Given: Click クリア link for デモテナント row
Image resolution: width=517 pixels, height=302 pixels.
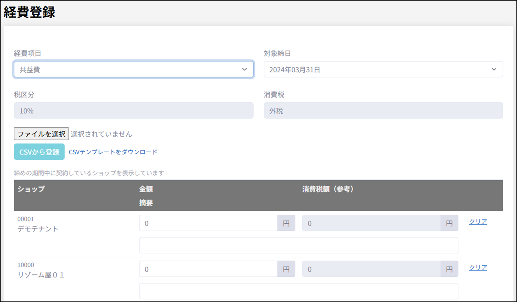Looking at the screenshot, I should point(478,221).
